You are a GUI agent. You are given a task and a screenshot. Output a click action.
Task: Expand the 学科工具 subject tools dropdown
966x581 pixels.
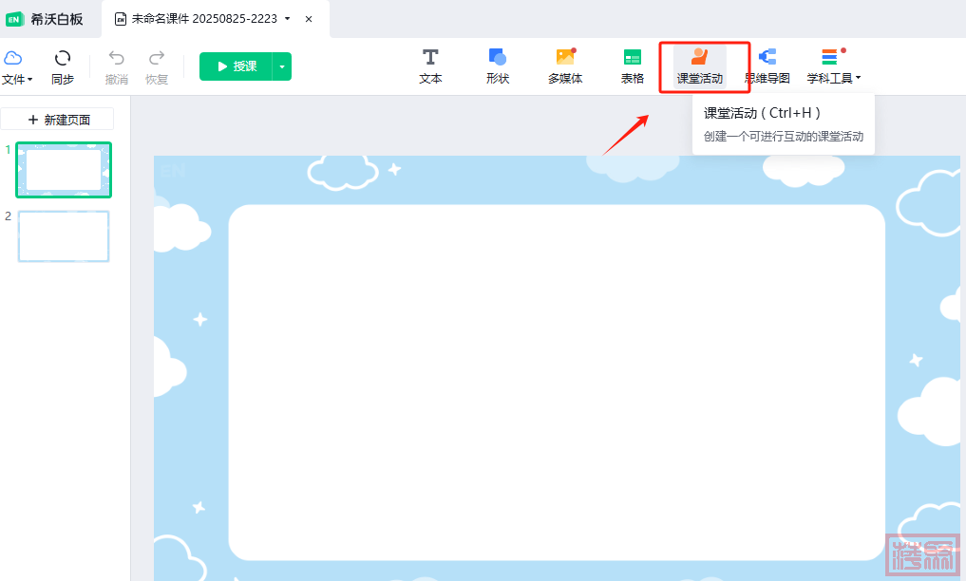click(834, 66)
